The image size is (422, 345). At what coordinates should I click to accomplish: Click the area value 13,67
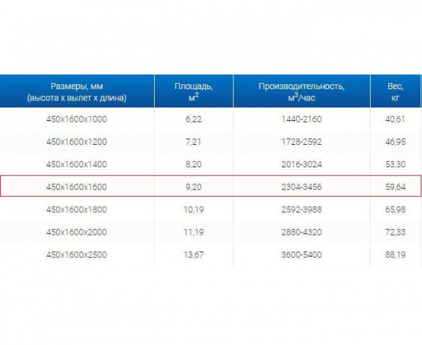tap(193, 254)
